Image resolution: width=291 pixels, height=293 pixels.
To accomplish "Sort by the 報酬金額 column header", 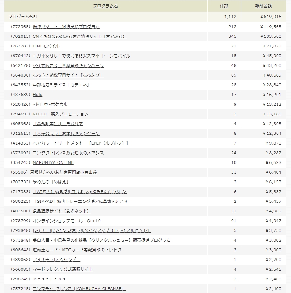I will click(263, 6).
